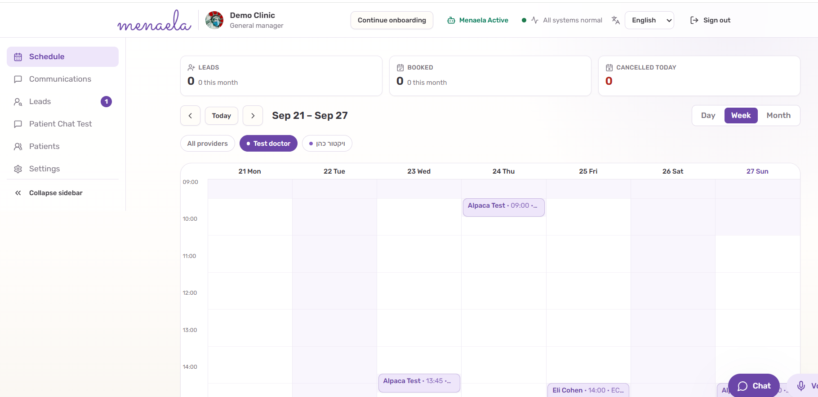Click Continue onboarding button

[392, 20]
